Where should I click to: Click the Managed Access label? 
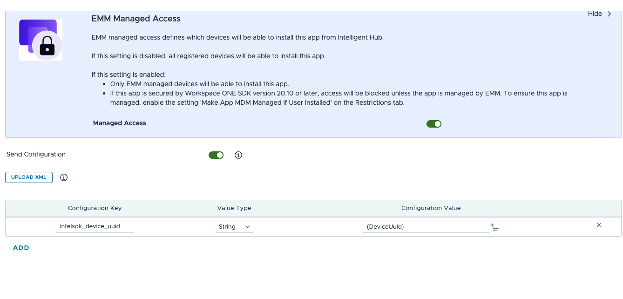point(119,123)
